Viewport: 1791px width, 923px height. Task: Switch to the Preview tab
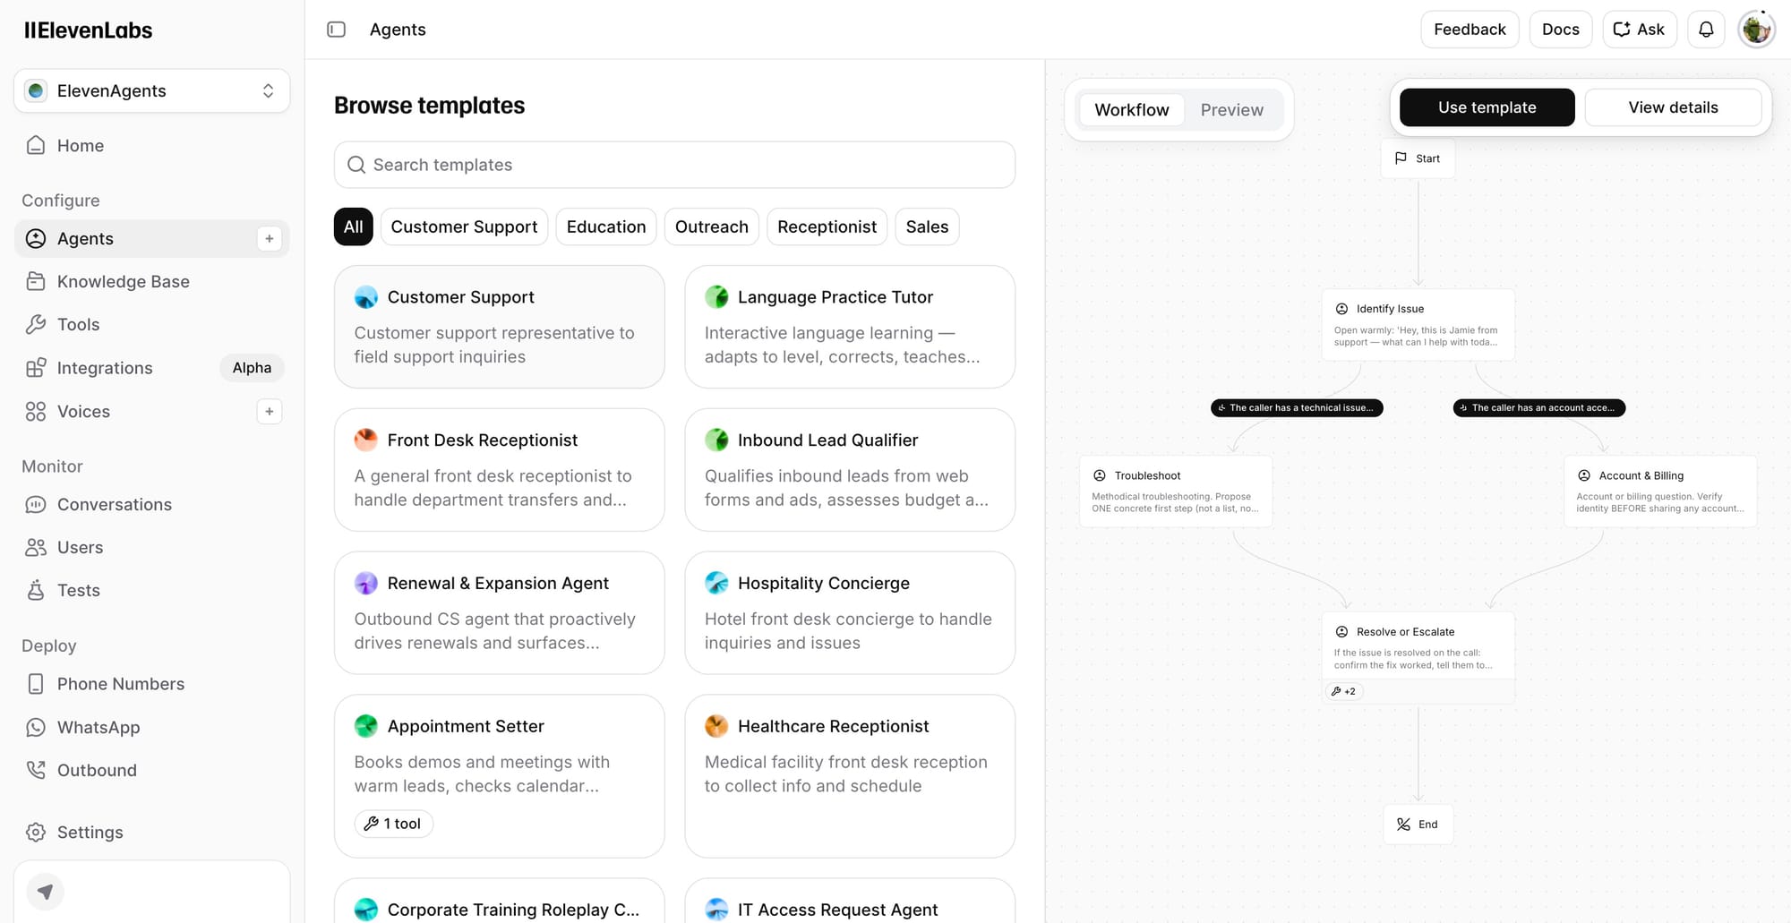pos(1231,109)
